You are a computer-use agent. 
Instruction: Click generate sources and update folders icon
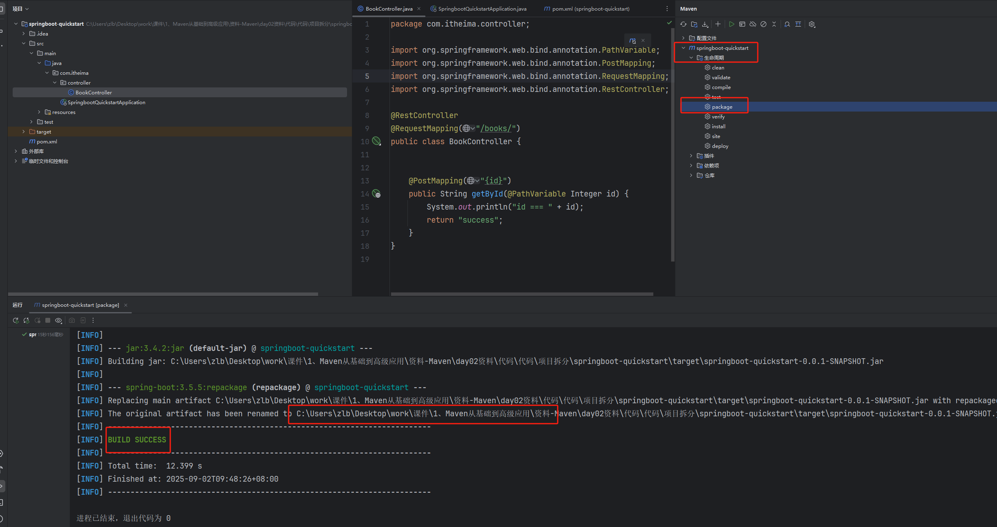[694, 24]
